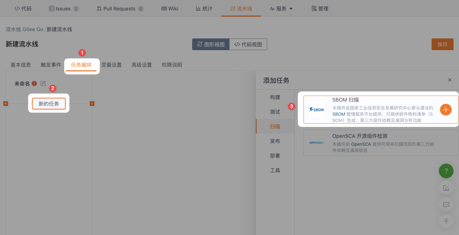The width and height of the screenshot is (459, 235).
Task: Click the 保存 button
Action: [442, 44]
